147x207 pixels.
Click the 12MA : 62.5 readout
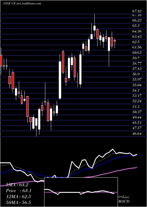pos(18,197)
